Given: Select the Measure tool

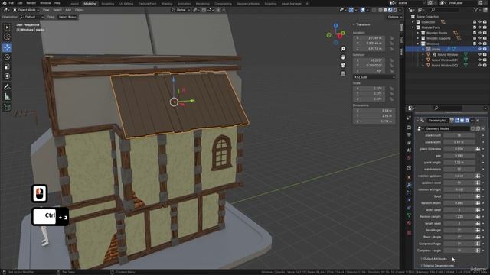Looking at the screenshot, I should [7, 97].
